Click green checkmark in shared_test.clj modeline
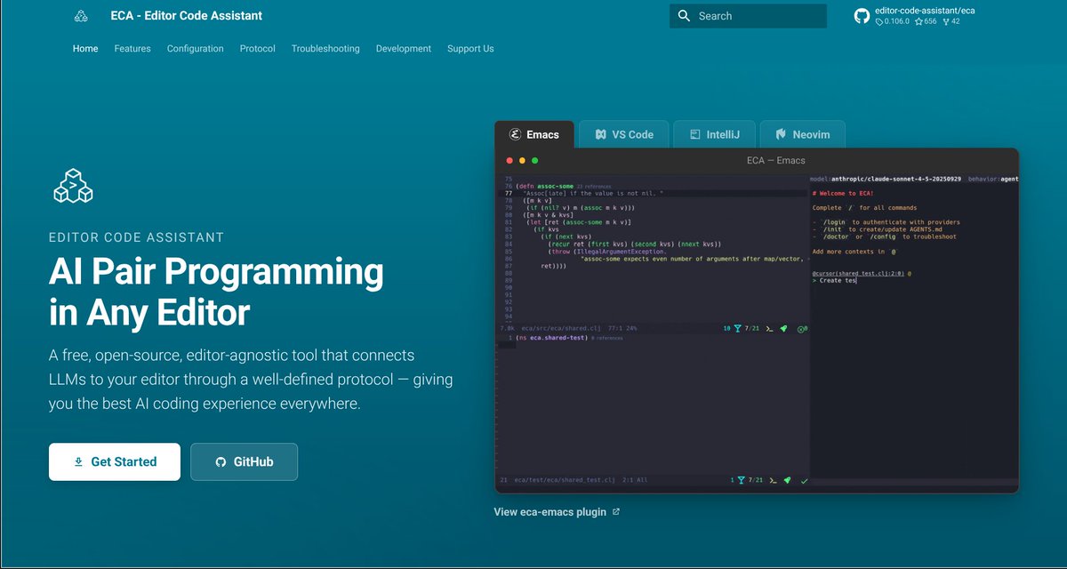The width and height of the screenshot is (1067, 569). pyautogui.click(x=804, y=480)
